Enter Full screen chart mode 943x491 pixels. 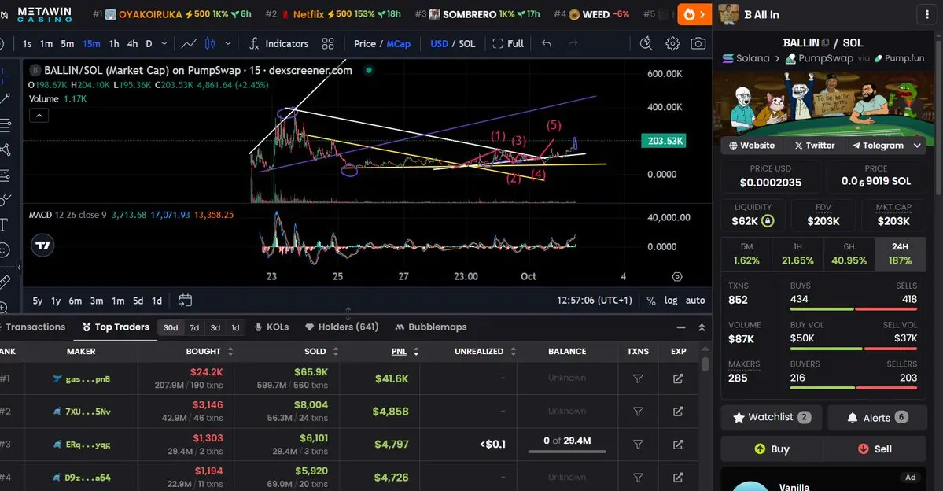pos(508,43)
